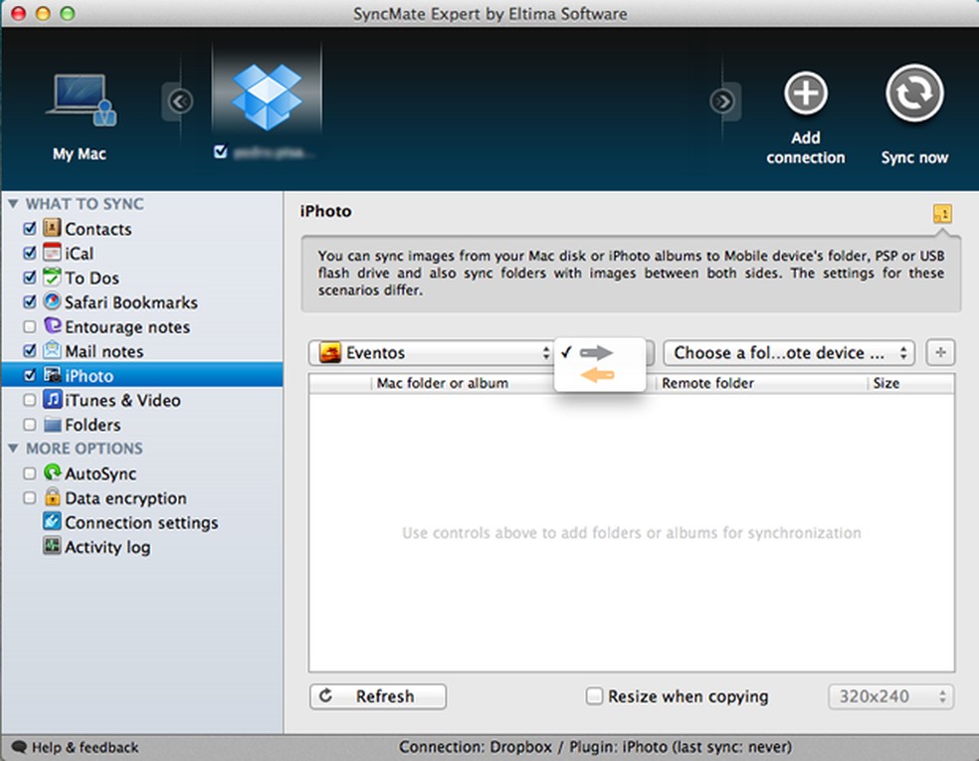Click the plus button to add folder pair
Image resolution: width=979 pixels, height=761 pixels.
pos(940,353)
